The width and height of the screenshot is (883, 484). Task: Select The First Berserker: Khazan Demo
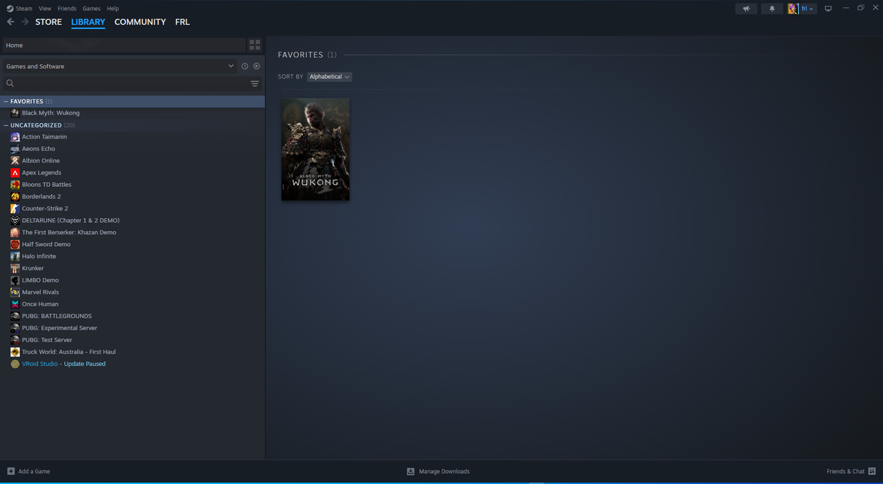69,232
